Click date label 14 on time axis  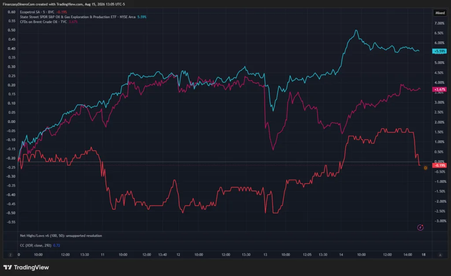341,255
